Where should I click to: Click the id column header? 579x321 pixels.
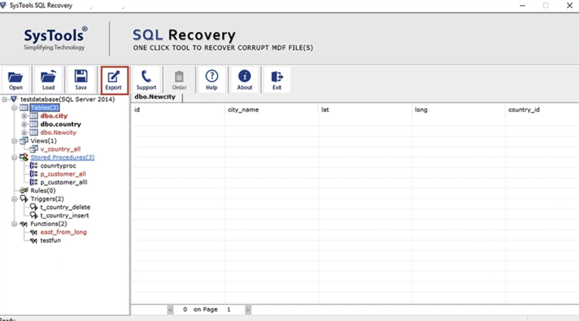tap(178, 109)
